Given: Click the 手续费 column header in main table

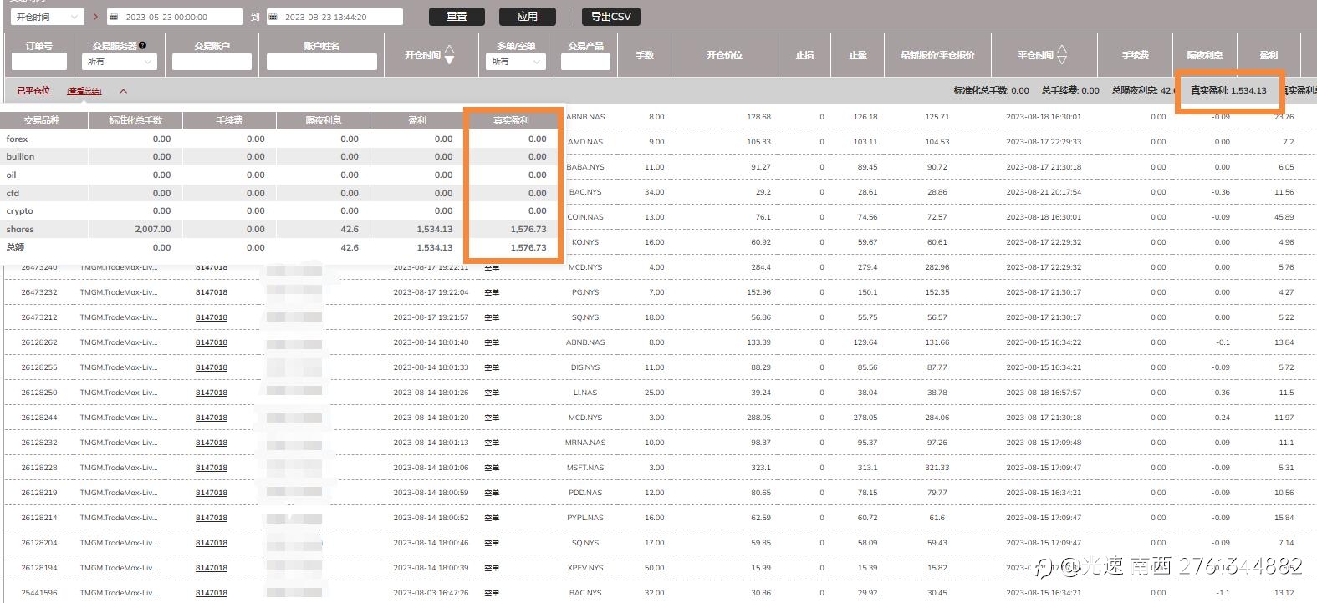Looking at the screenshot, I should tap(1135, 55).
